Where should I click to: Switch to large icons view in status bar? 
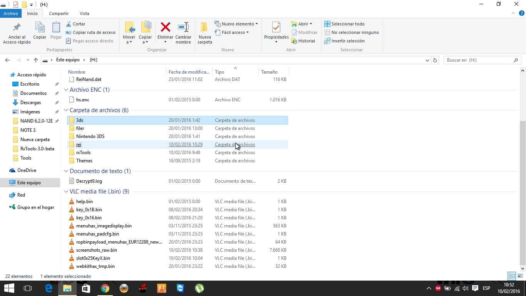coord(520,276)
